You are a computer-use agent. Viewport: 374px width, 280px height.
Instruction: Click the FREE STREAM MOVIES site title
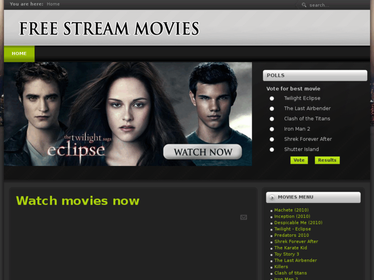pos(109,29)
